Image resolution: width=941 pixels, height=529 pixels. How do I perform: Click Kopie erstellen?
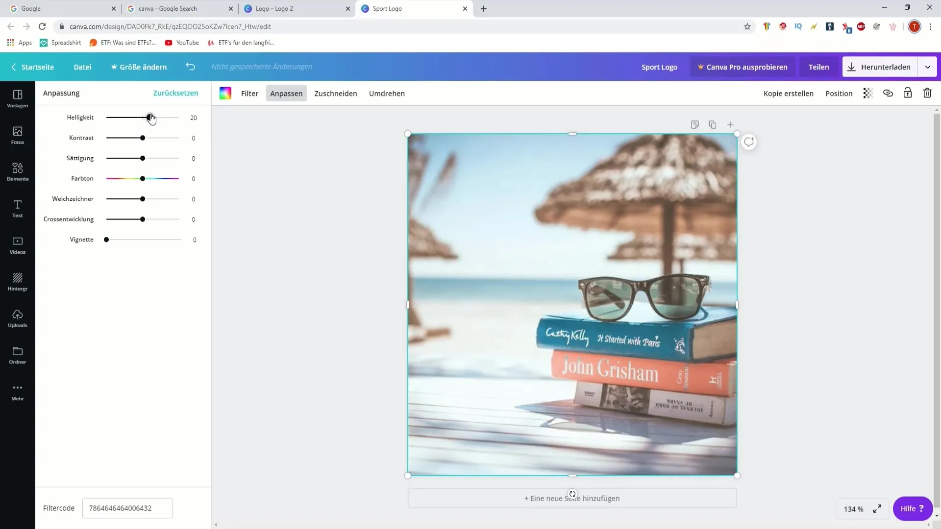(788, 94)
